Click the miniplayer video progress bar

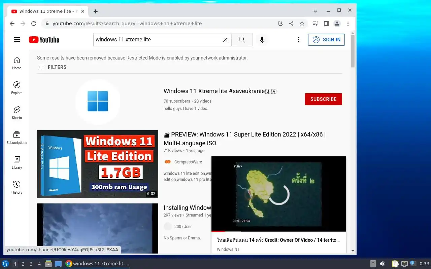coord(279,231)
